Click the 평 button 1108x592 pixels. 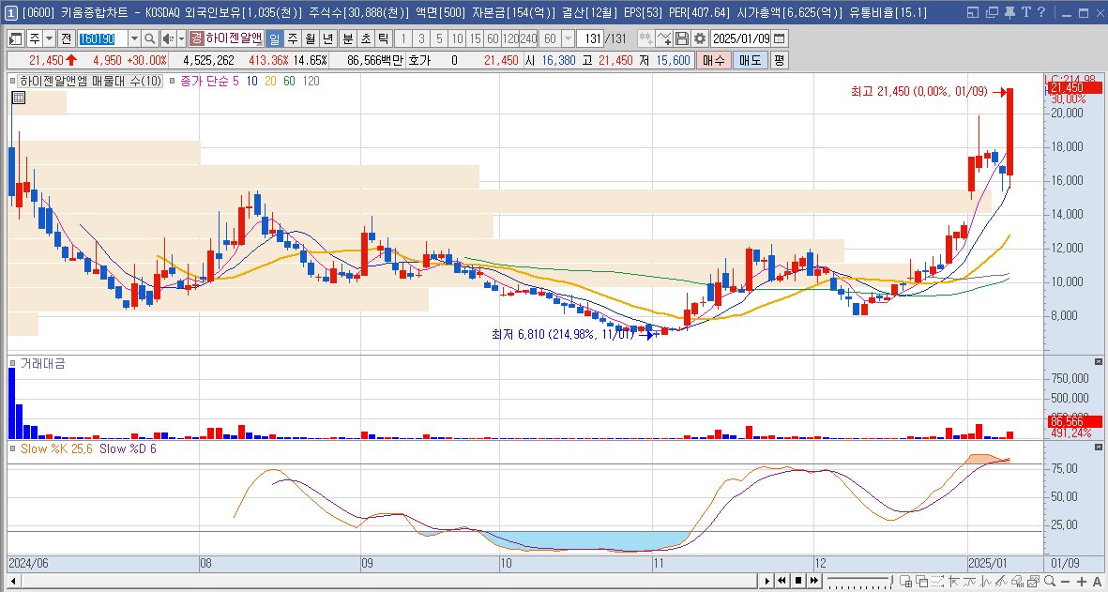point(780,60)
